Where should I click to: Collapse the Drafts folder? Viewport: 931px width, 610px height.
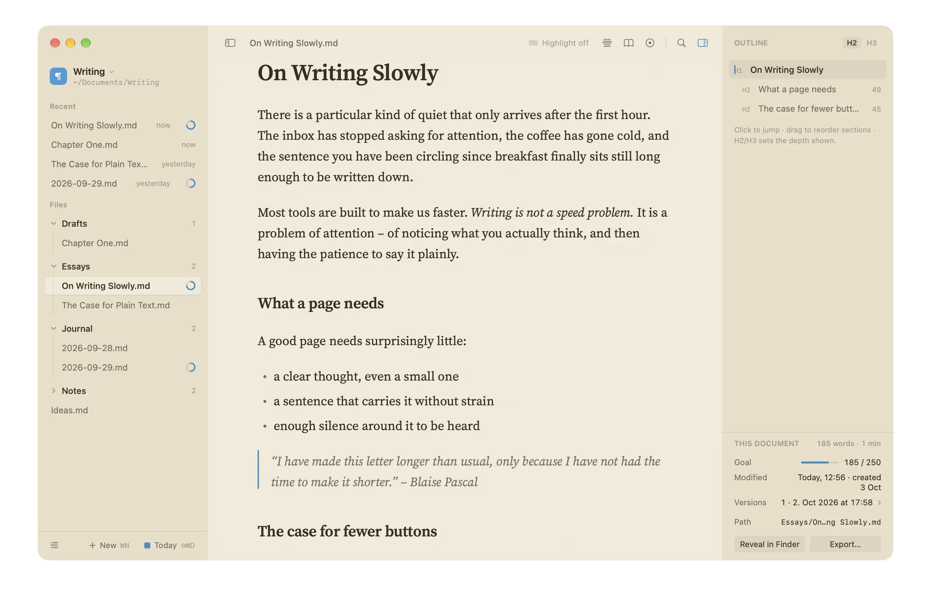54,224
